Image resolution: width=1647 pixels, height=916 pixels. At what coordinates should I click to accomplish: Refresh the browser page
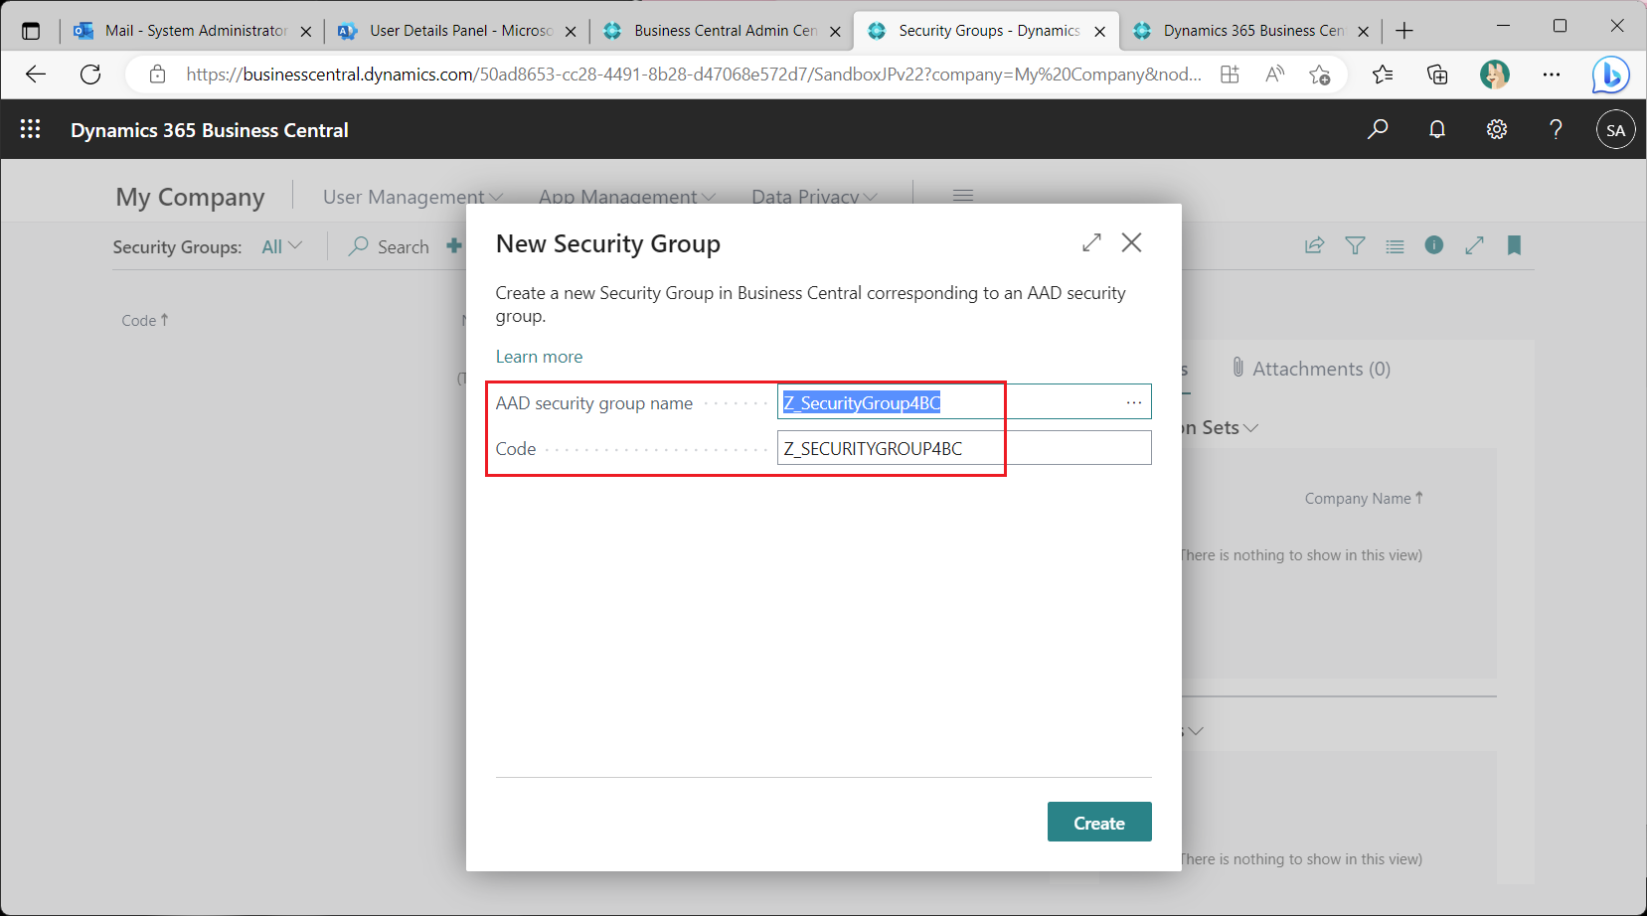(x=90, y=75)
